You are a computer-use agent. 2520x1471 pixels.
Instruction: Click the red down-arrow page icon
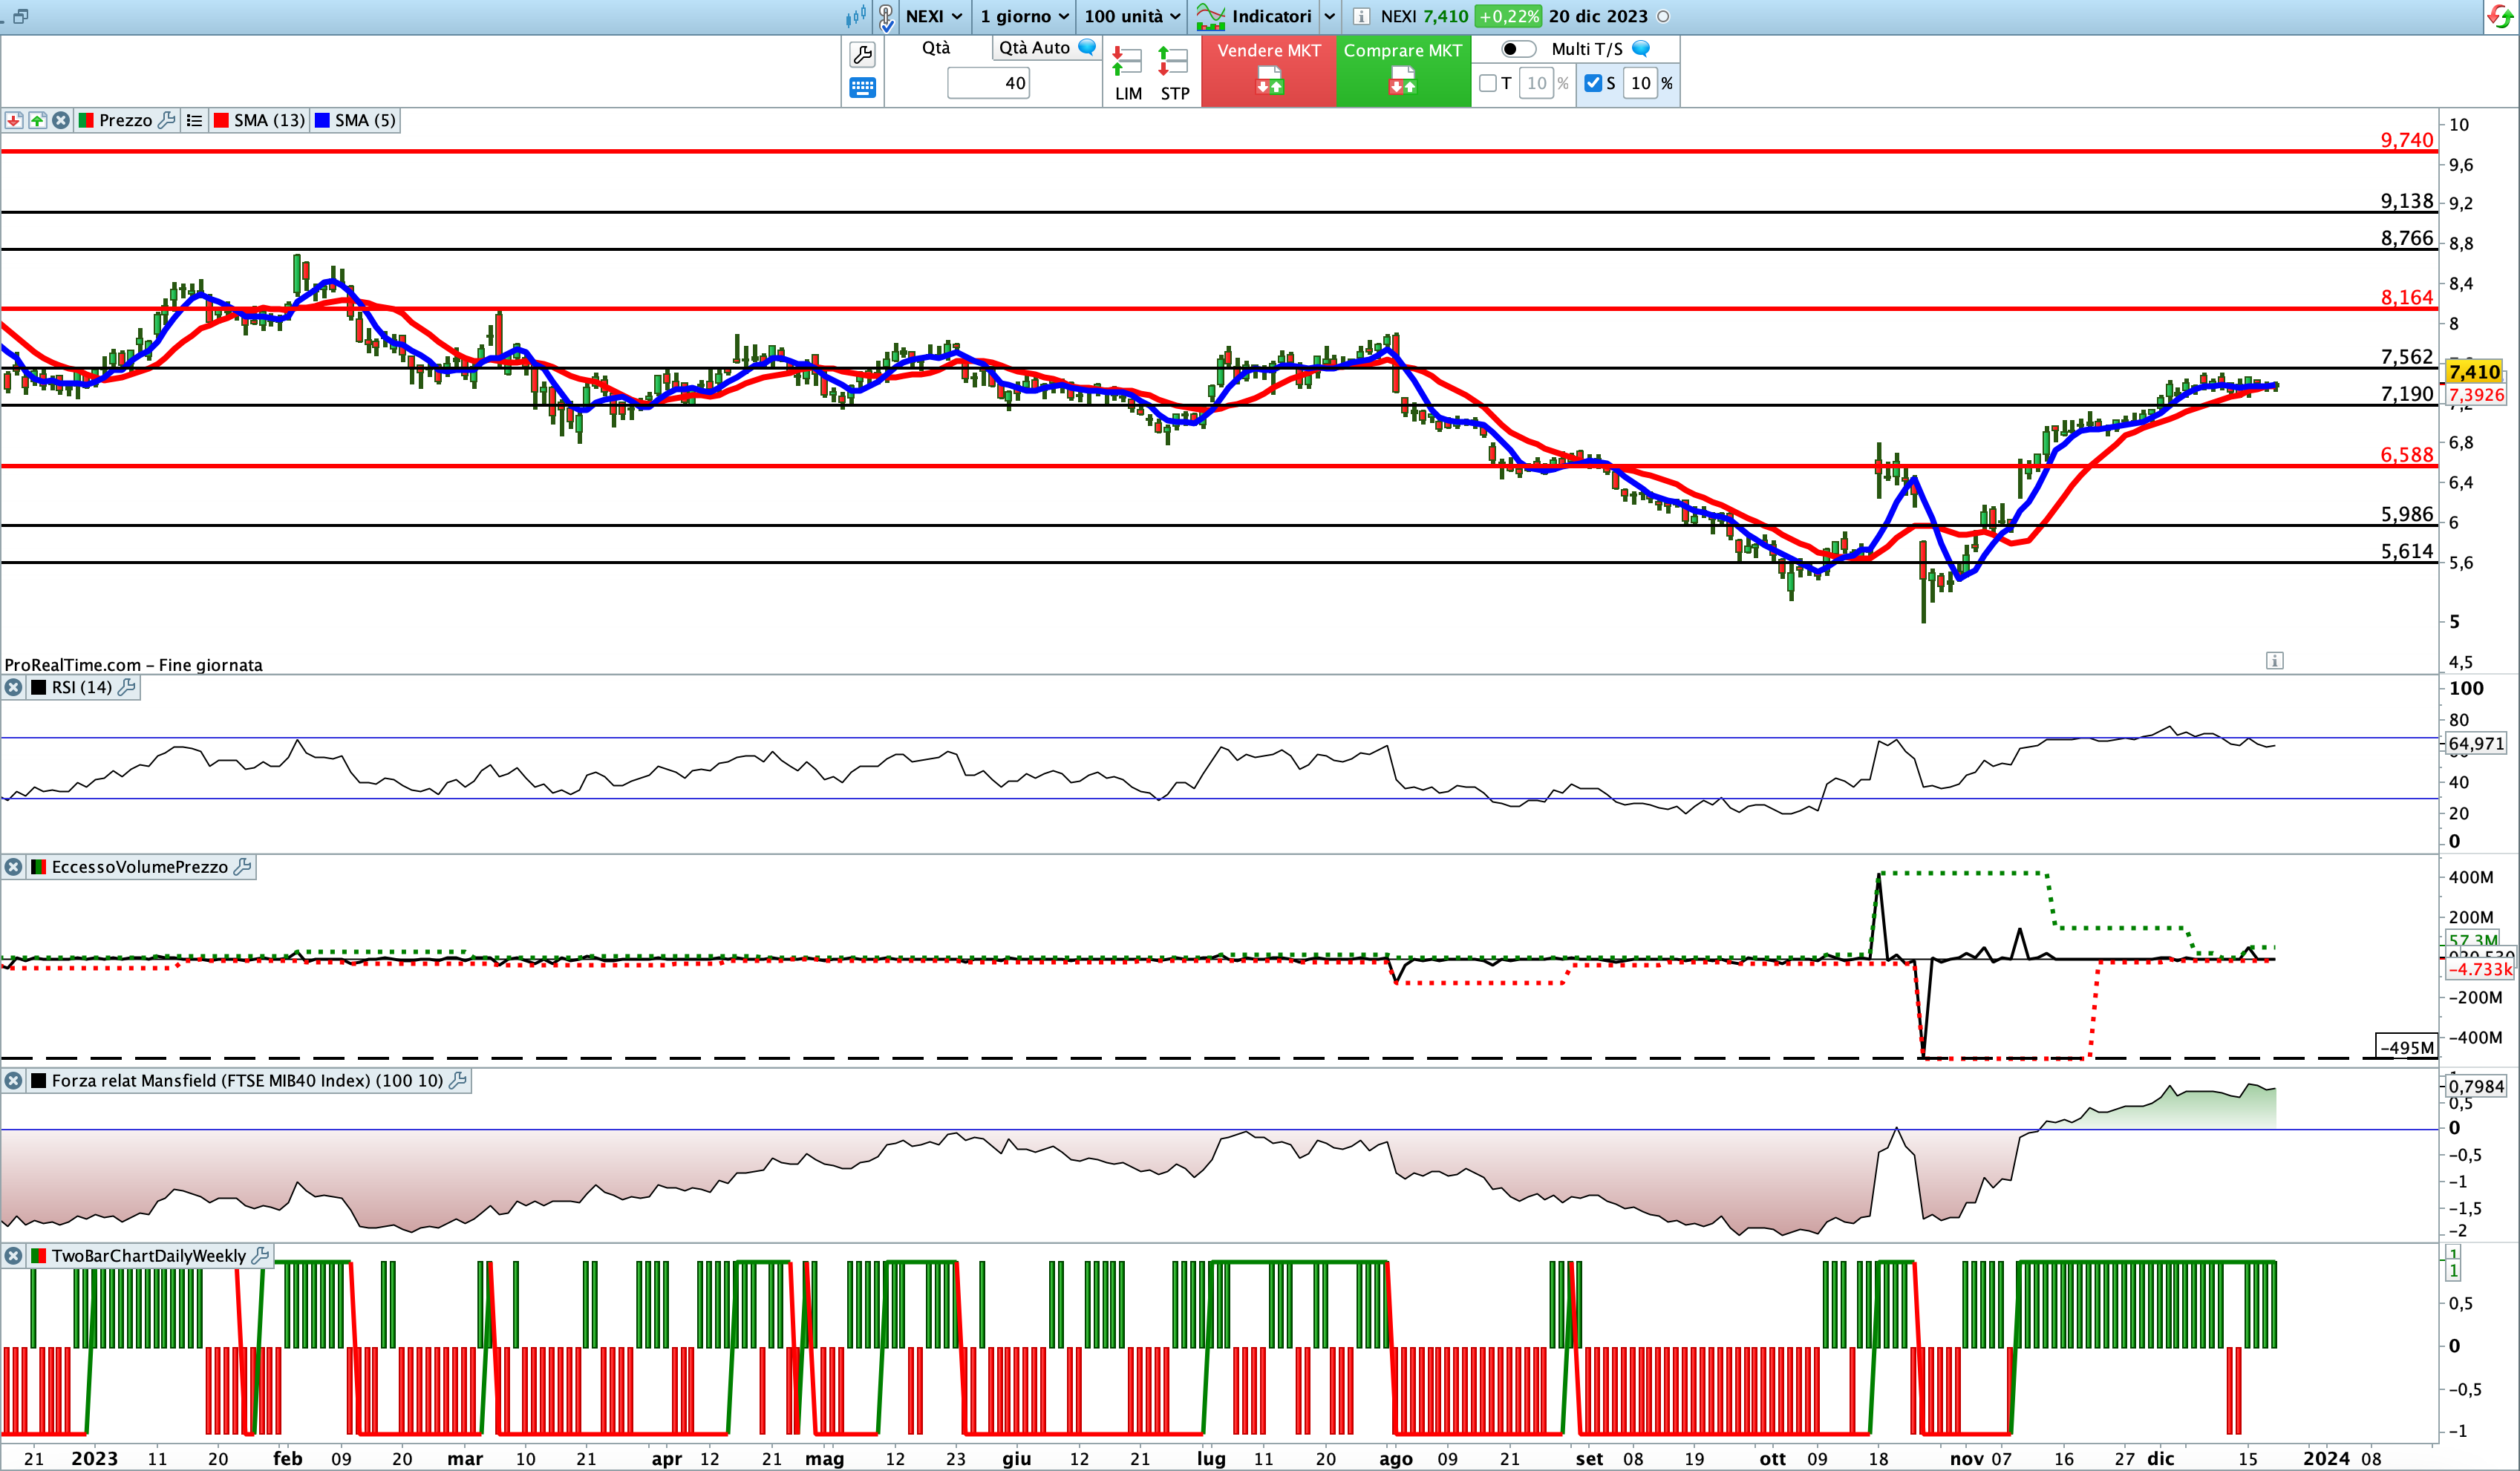(x=13, y=120)
